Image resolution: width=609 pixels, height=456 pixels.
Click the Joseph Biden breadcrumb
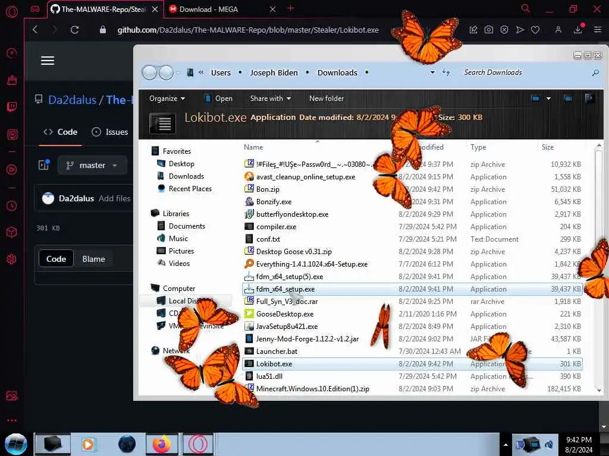[274, 72]
